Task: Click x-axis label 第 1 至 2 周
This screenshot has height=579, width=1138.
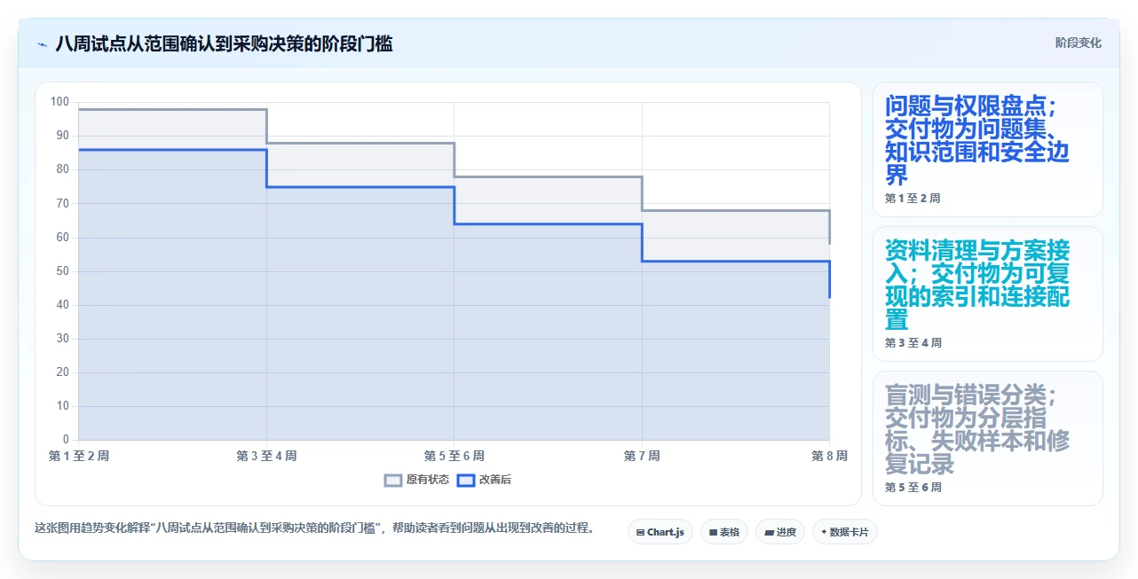Action: pyautogui.click(x=79, y=456)
